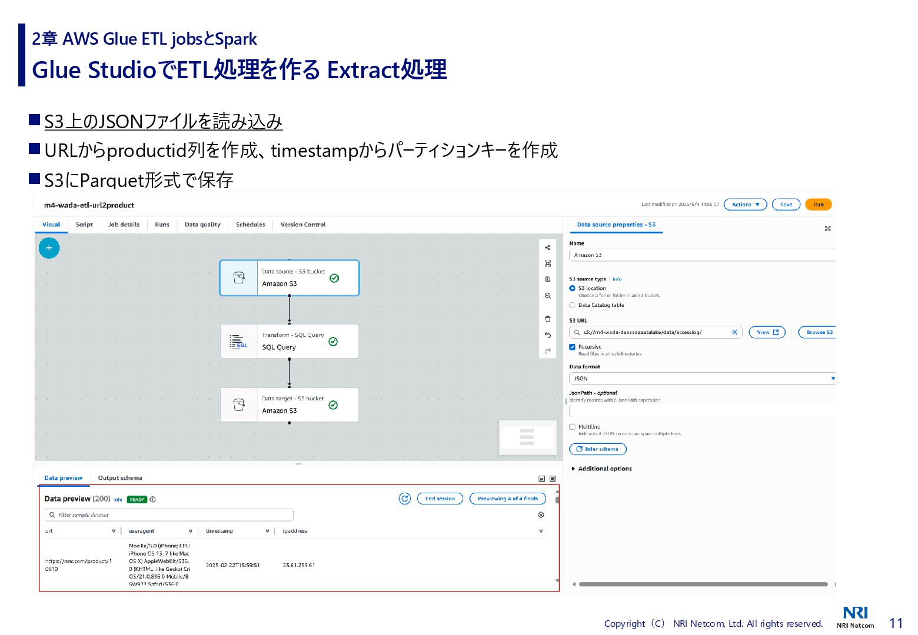Switch to the Script tab
The image size is (918, 635).
pos(84,225)
